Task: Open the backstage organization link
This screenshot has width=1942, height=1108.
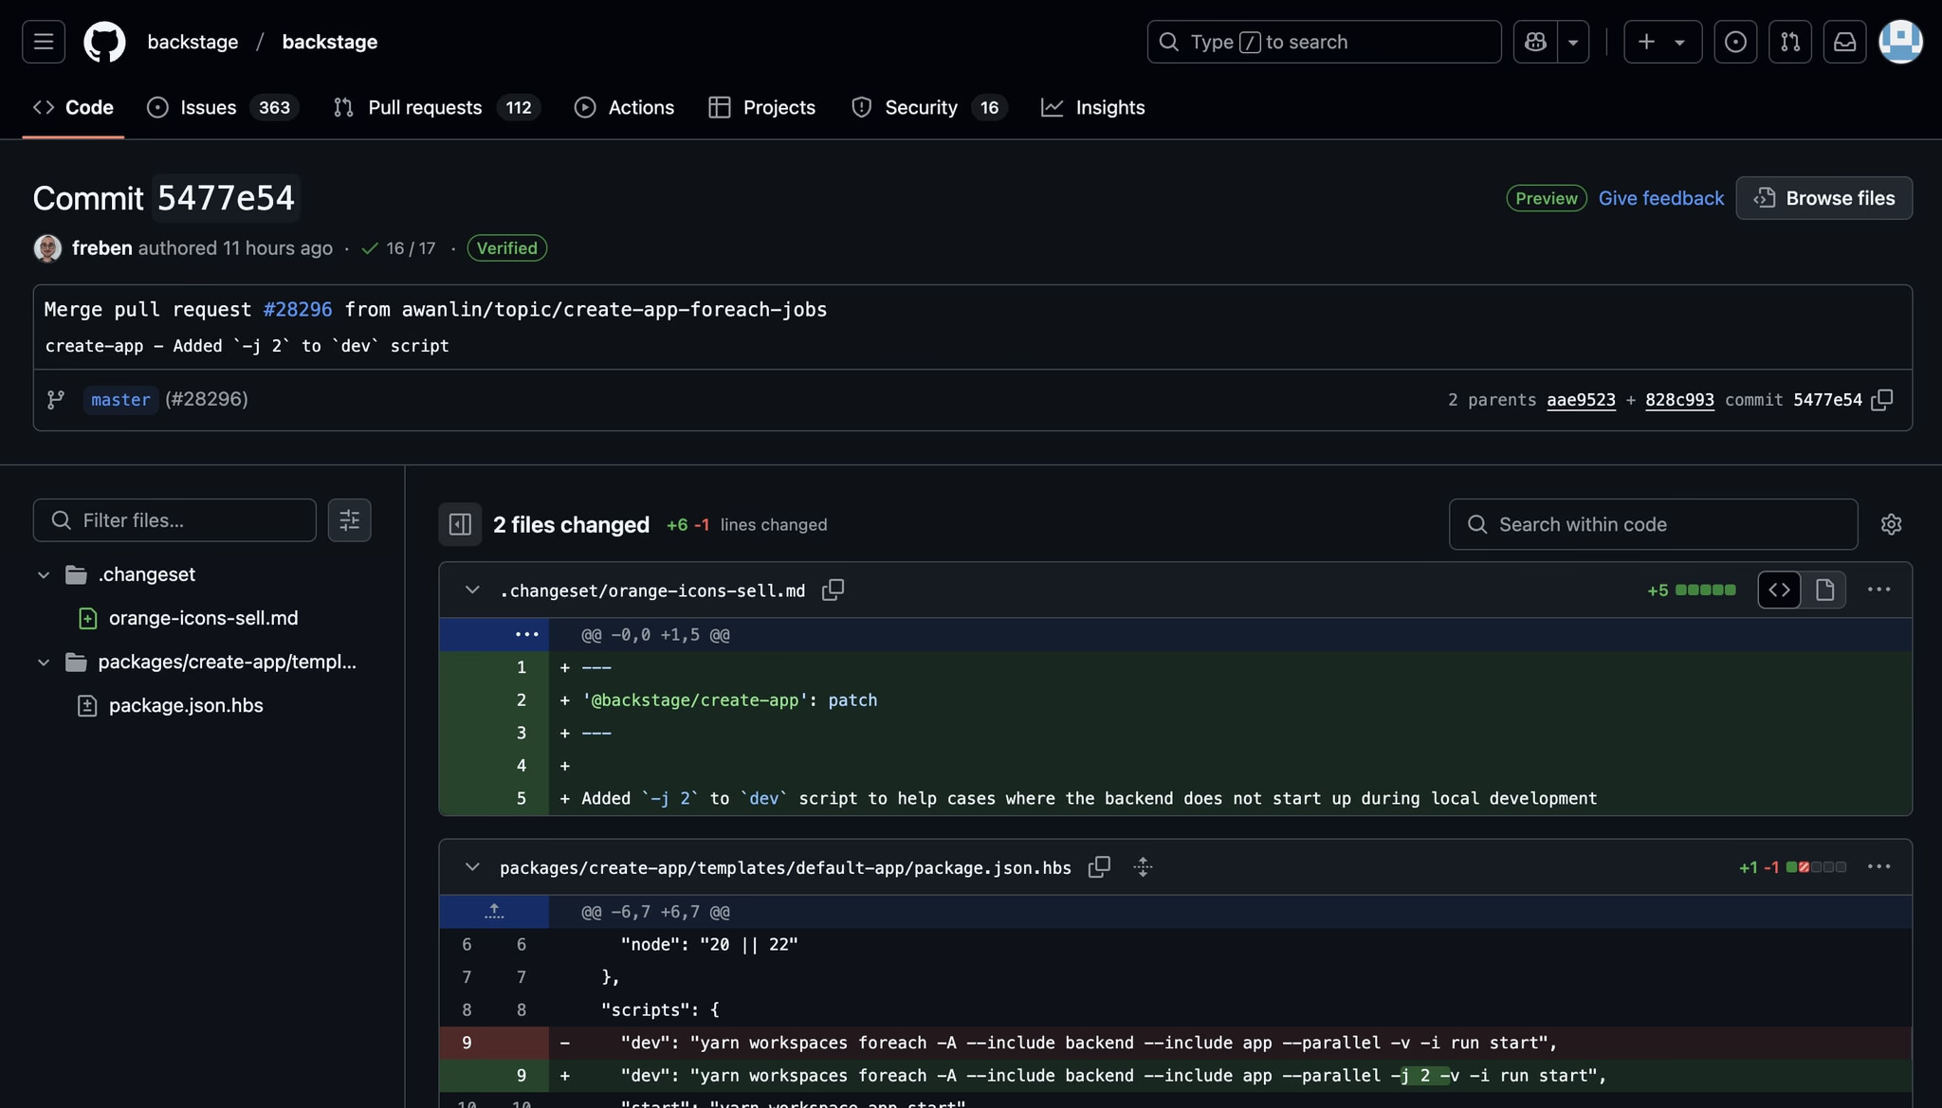Action: (x=192, y=42)
